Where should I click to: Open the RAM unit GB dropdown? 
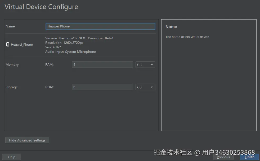(x=145, y=65)
